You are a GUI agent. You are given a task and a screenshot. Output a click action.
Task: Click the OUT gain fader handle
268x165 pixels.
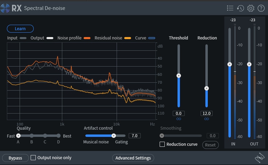(249, 64)
